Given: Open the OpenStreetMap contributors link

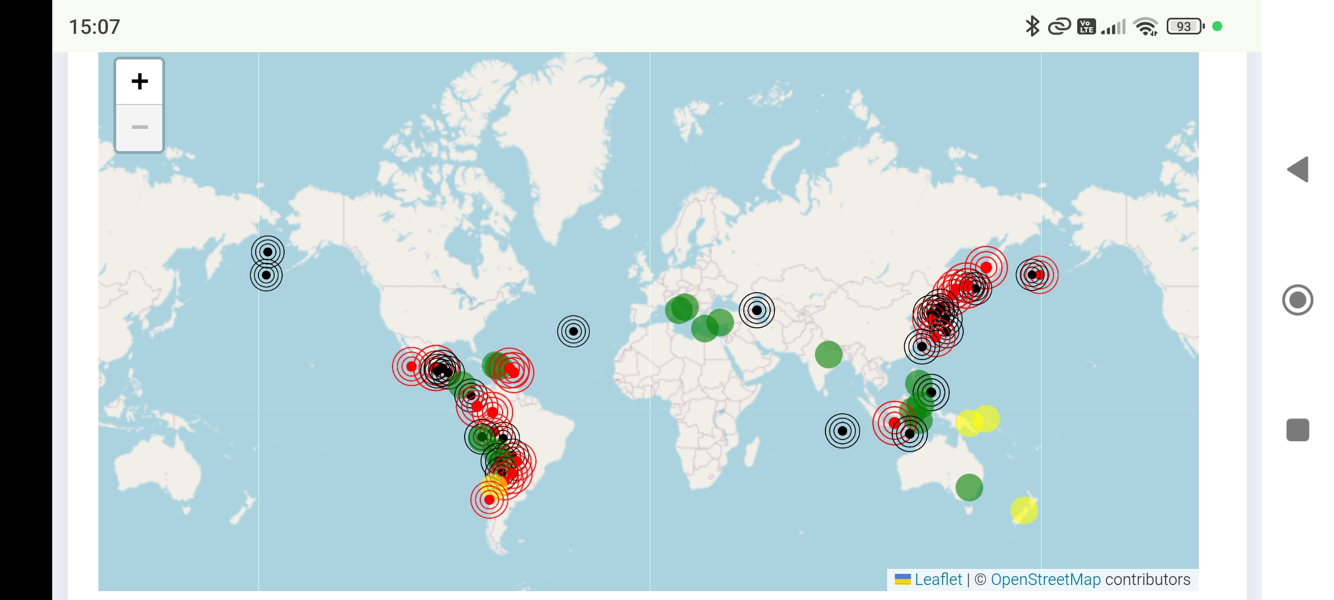Looking at the screenshot, I should point(1045,579).
